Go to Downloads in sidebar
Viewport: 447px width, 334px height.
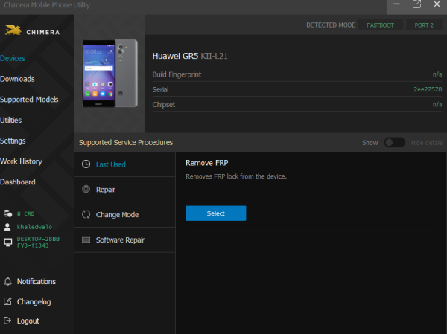17,79
